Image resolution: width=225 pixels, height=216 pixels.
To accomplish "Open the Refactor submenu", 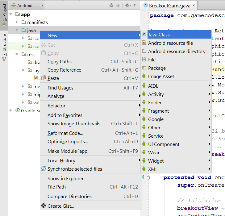I will coord(90,106).
